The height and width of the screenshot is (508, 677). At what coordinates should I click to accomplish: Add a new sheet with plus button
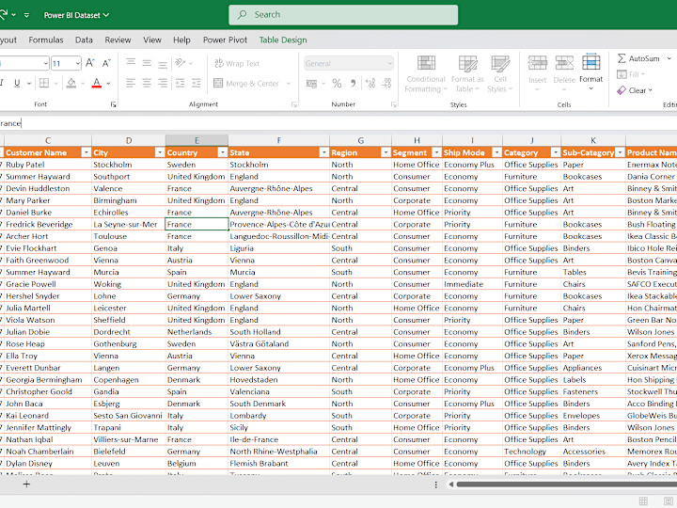pyautogui.click(x=26, y=484)
